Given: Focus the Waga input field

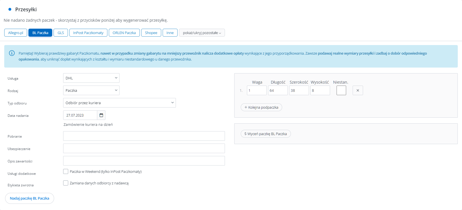Looking at the screenshot, I should click(x=257, y=90).
